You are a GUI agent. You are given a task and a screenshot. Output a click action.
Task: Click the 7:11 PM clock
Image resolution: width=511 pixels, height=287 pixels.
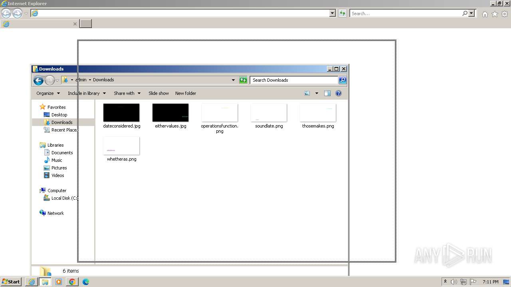[490, 282]
